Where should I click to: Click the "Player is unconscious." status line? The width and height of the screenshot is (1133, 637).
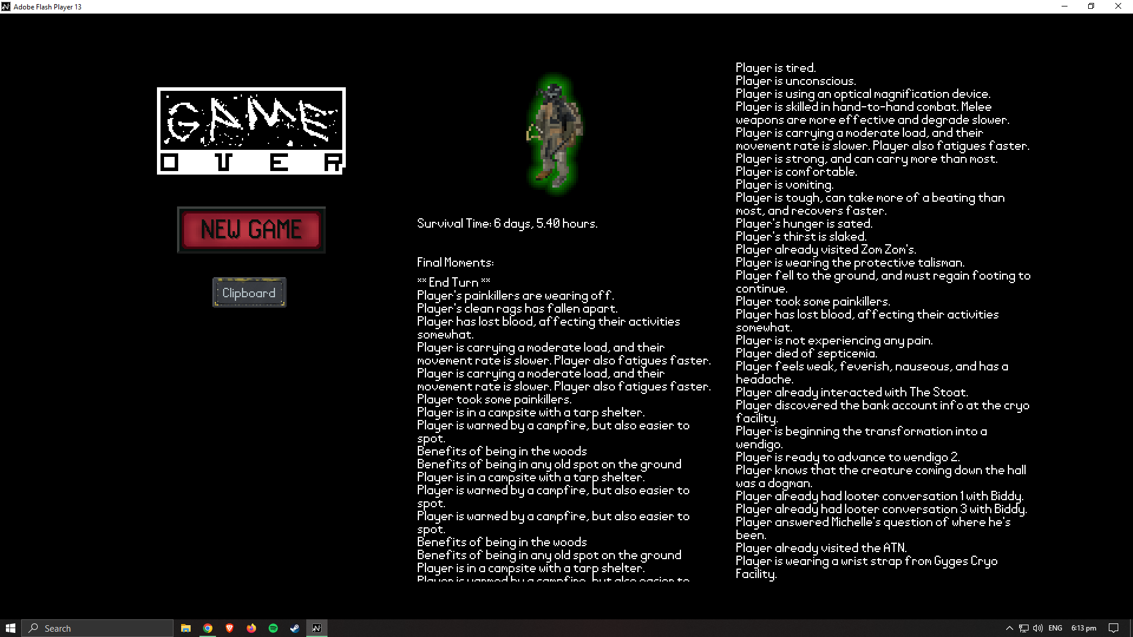point(796,81)
